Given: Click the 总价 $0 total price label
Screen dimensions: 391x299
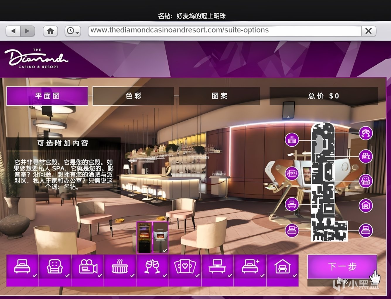Looking at the screenshot, I should 323,96.
